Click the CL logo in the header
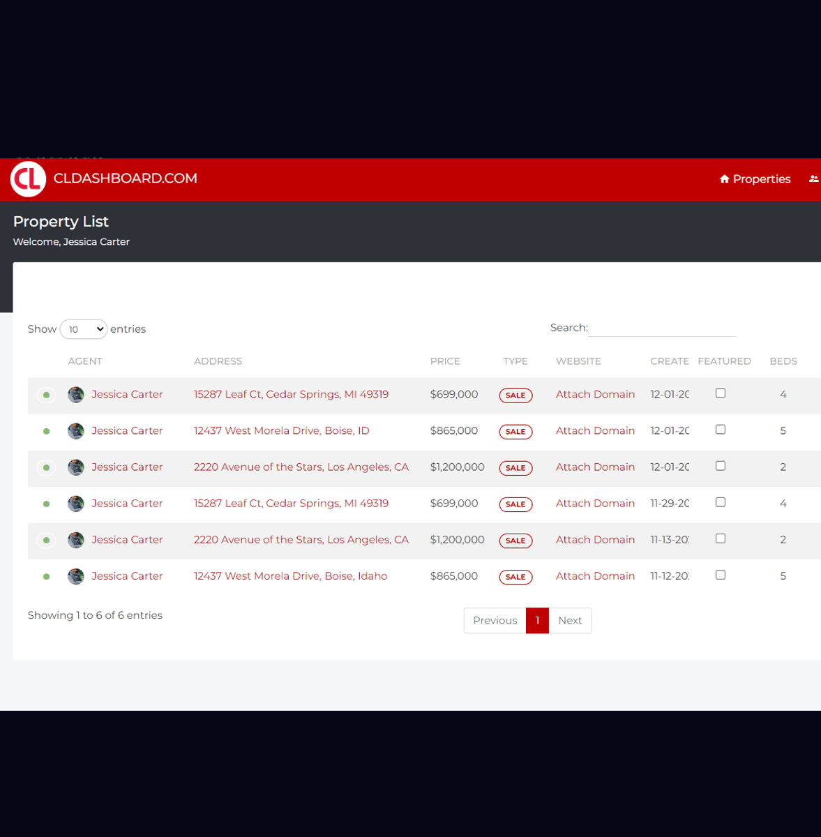 (x=28, y=179)
